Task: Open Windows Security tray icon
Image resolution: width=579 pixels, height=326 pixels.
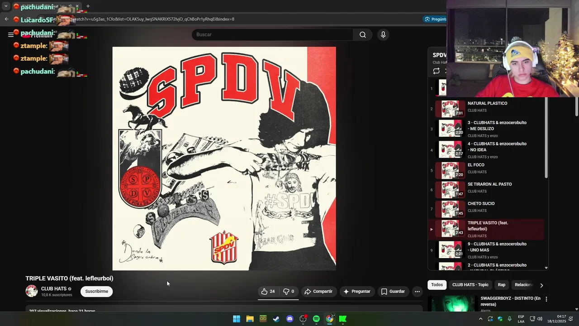Action: (x=500, y=319)
